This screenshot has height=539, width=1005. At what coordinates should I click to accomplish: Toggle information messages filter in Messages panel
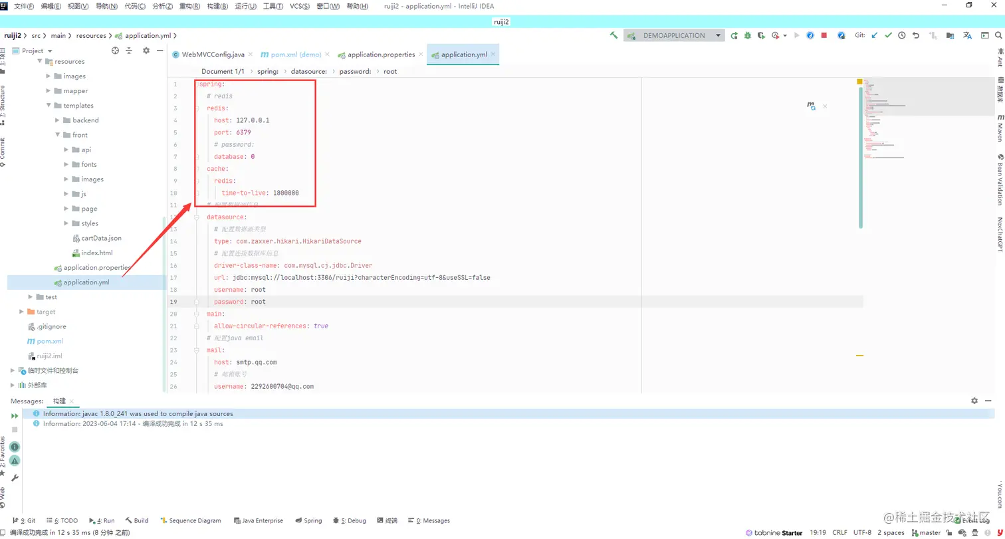click(15, 447)
